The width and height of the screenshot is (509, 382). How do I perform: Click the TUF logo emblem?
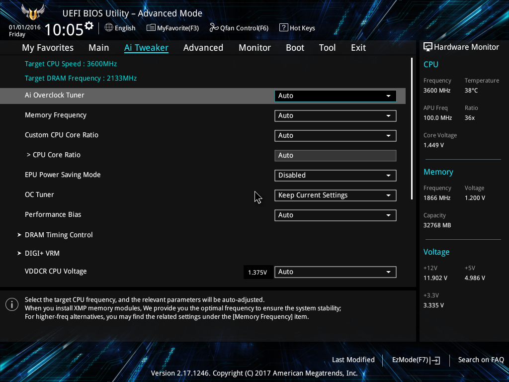coord(33,12)
